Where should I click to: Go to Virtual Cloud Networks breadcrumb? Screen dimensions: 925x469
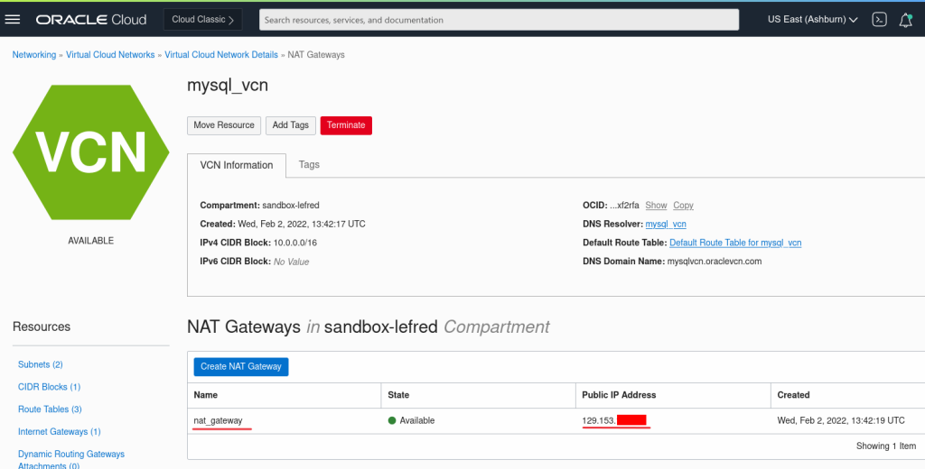point(110,55)
